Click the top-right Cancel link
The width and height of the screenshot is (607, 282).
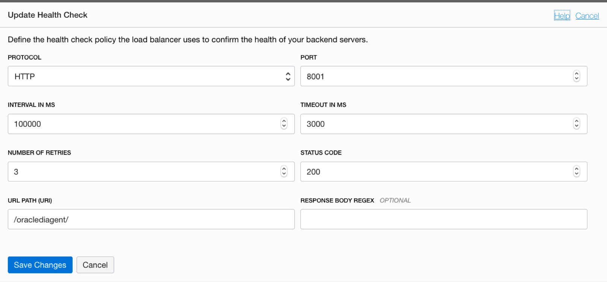click(587, 16)
